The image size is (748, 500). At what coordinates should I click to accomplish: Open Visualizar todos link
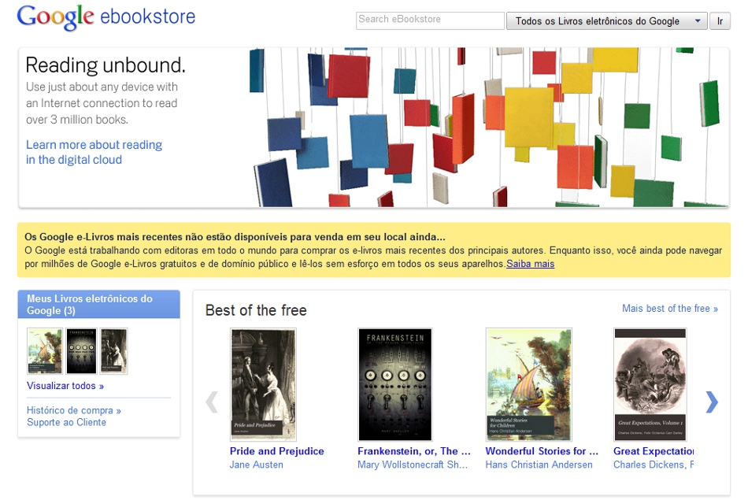[65, 386]
